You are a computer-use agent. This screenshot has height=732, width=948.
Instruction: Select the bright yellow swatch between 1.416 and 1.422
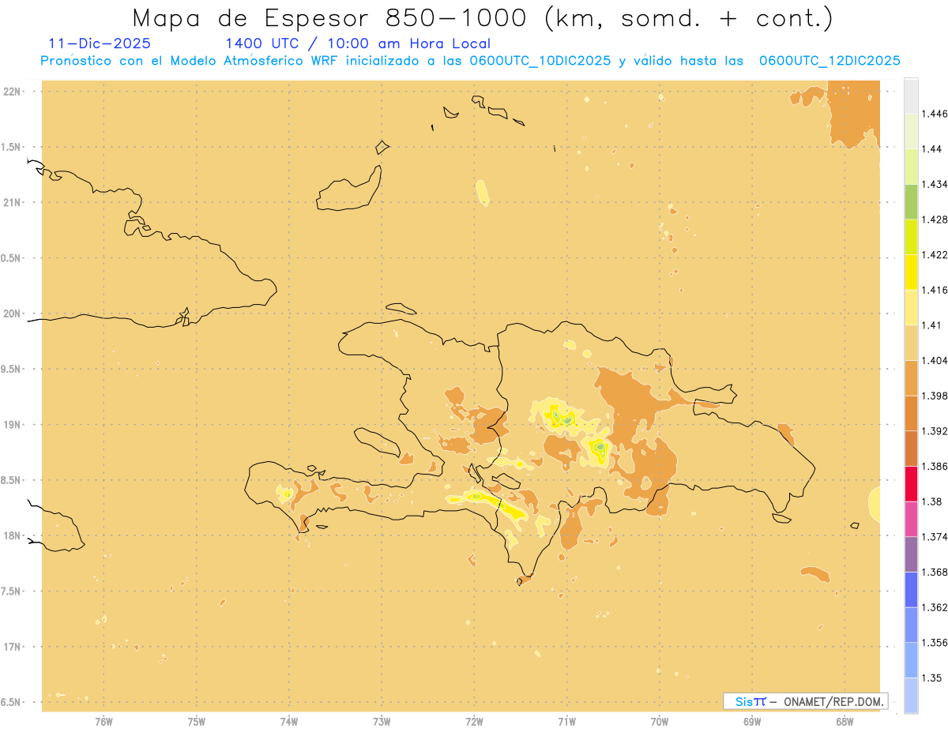[911, 272]
